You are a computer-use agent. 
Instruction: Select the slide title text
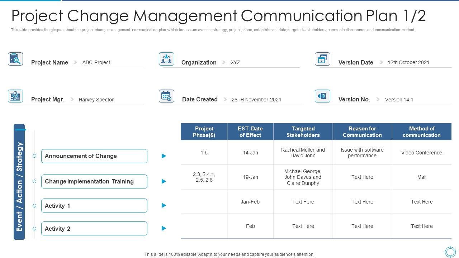218,16
